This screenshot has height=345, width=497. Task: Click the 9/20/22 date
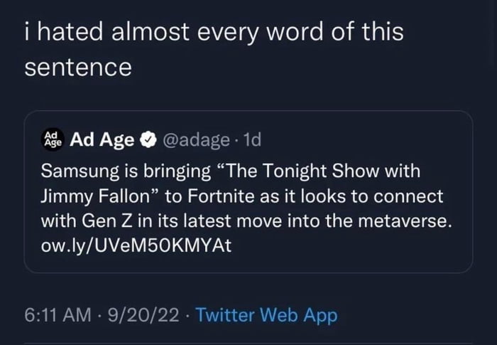[x=143, y=315]
